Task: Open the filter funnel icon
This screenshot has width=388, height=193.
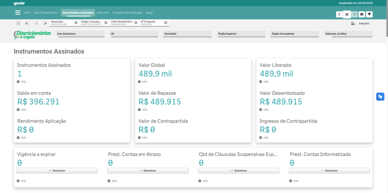Action: click(x=369, y=14)
